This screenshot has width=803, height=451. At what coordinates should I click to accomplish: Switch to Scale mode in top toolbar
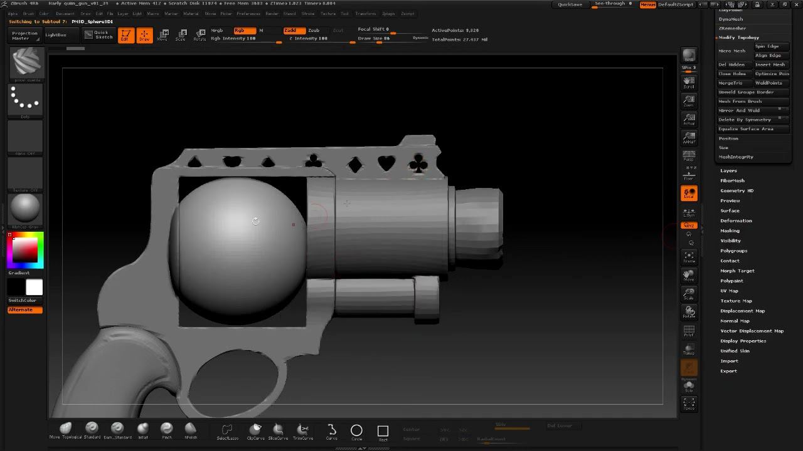tap(181, 35)
